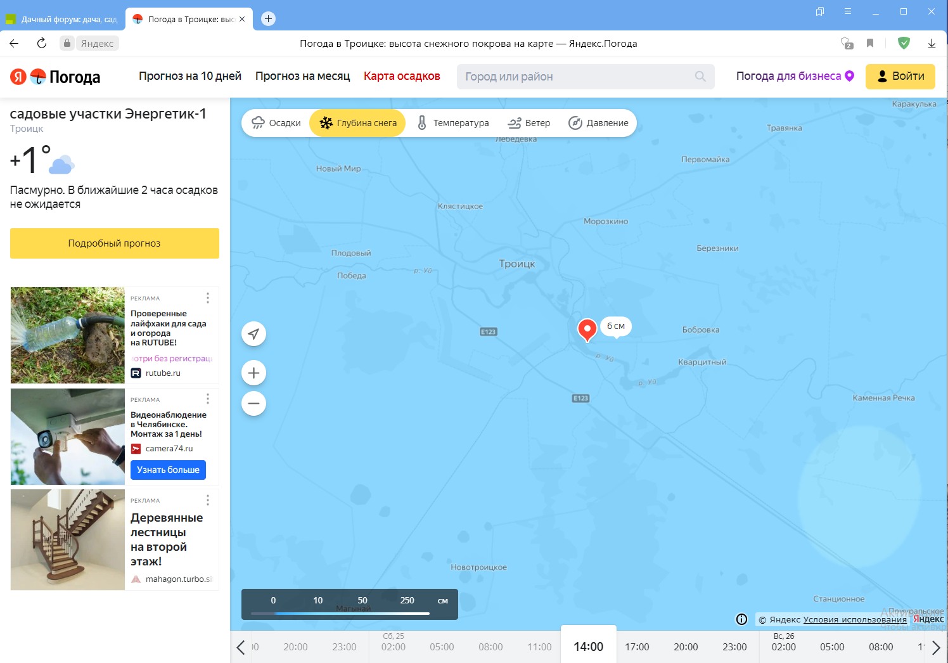Click the locate-me arrow button
This screenshot has height=663, width=948.
coord(253,334)
